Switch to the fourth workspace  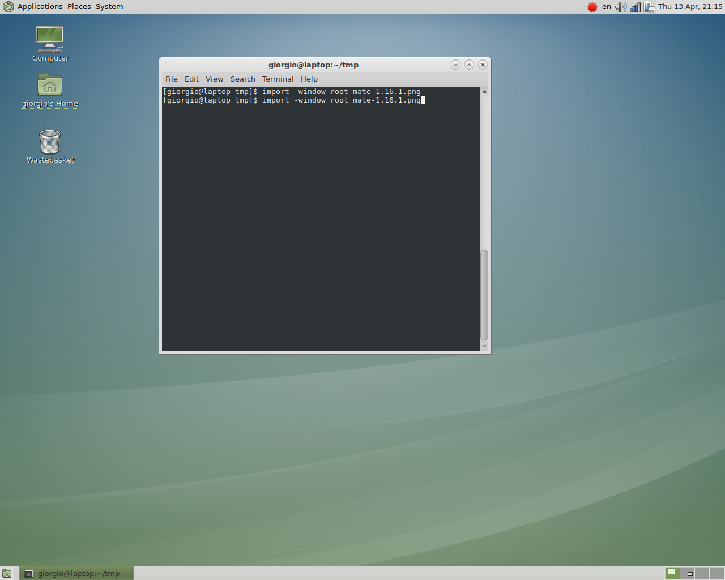(x=717, y=573)
